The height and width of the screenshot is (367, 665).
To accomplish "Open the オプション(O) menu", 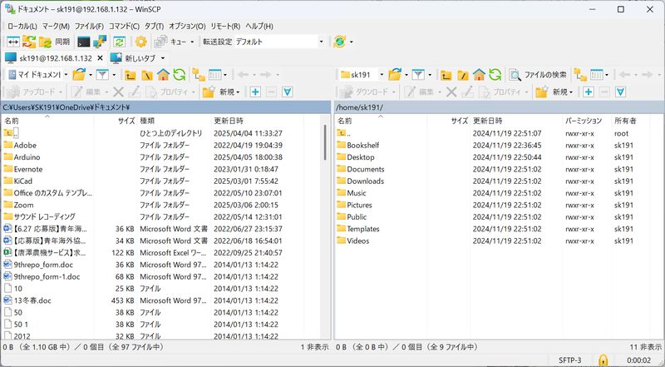I will (187, 26).
